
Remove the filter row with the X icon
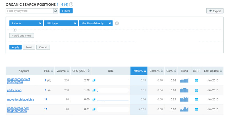point(117,23)
